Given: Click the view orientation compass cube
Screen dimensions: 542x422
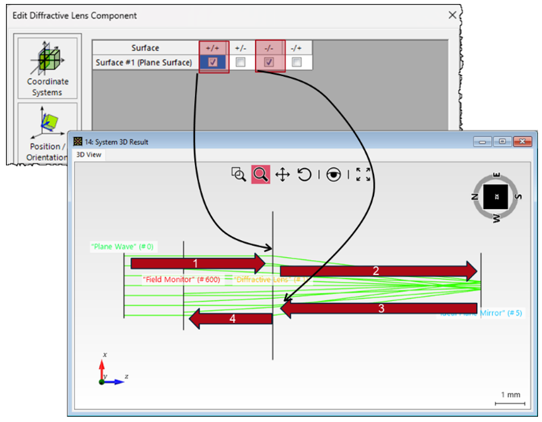Looking at the screenshot, I should 496,196.
